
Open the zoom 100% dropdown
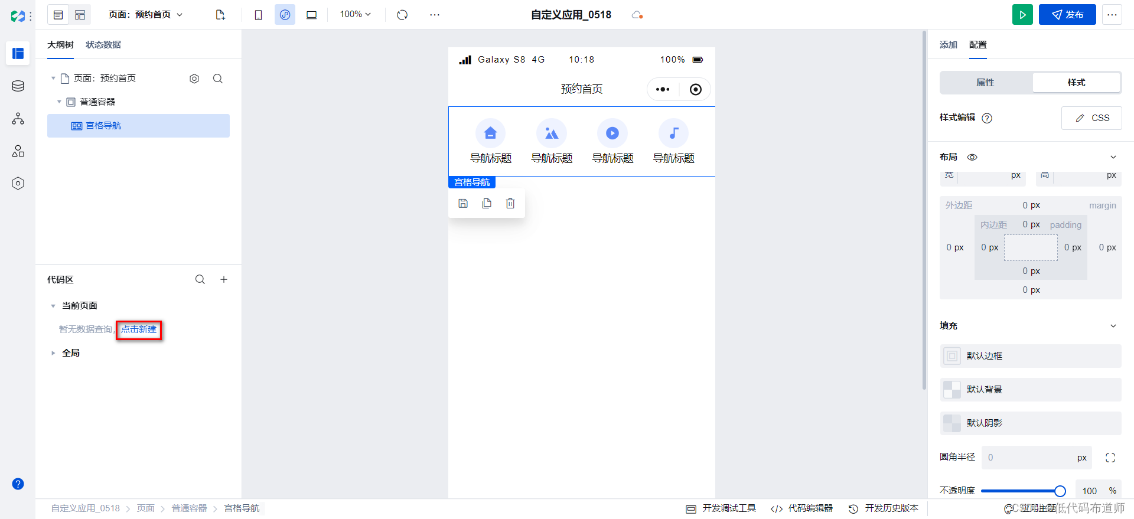(x=356, y=14)
